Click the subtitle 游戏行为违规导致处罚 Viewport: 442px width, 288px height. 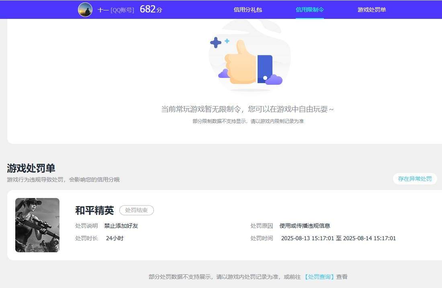63,180
